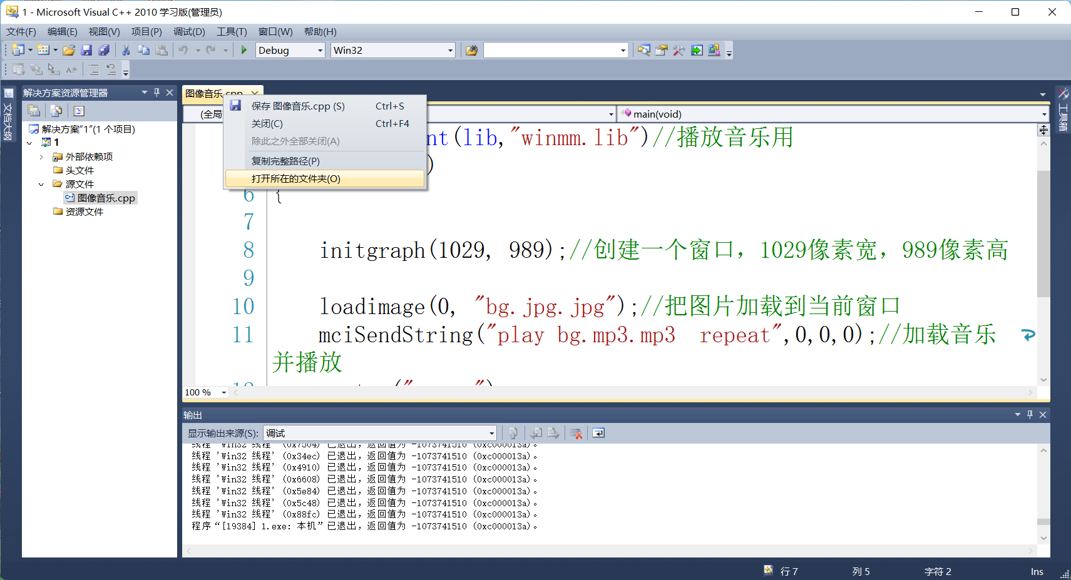
Task: Open the 100 % zoom dropdown
Action: 223,392
